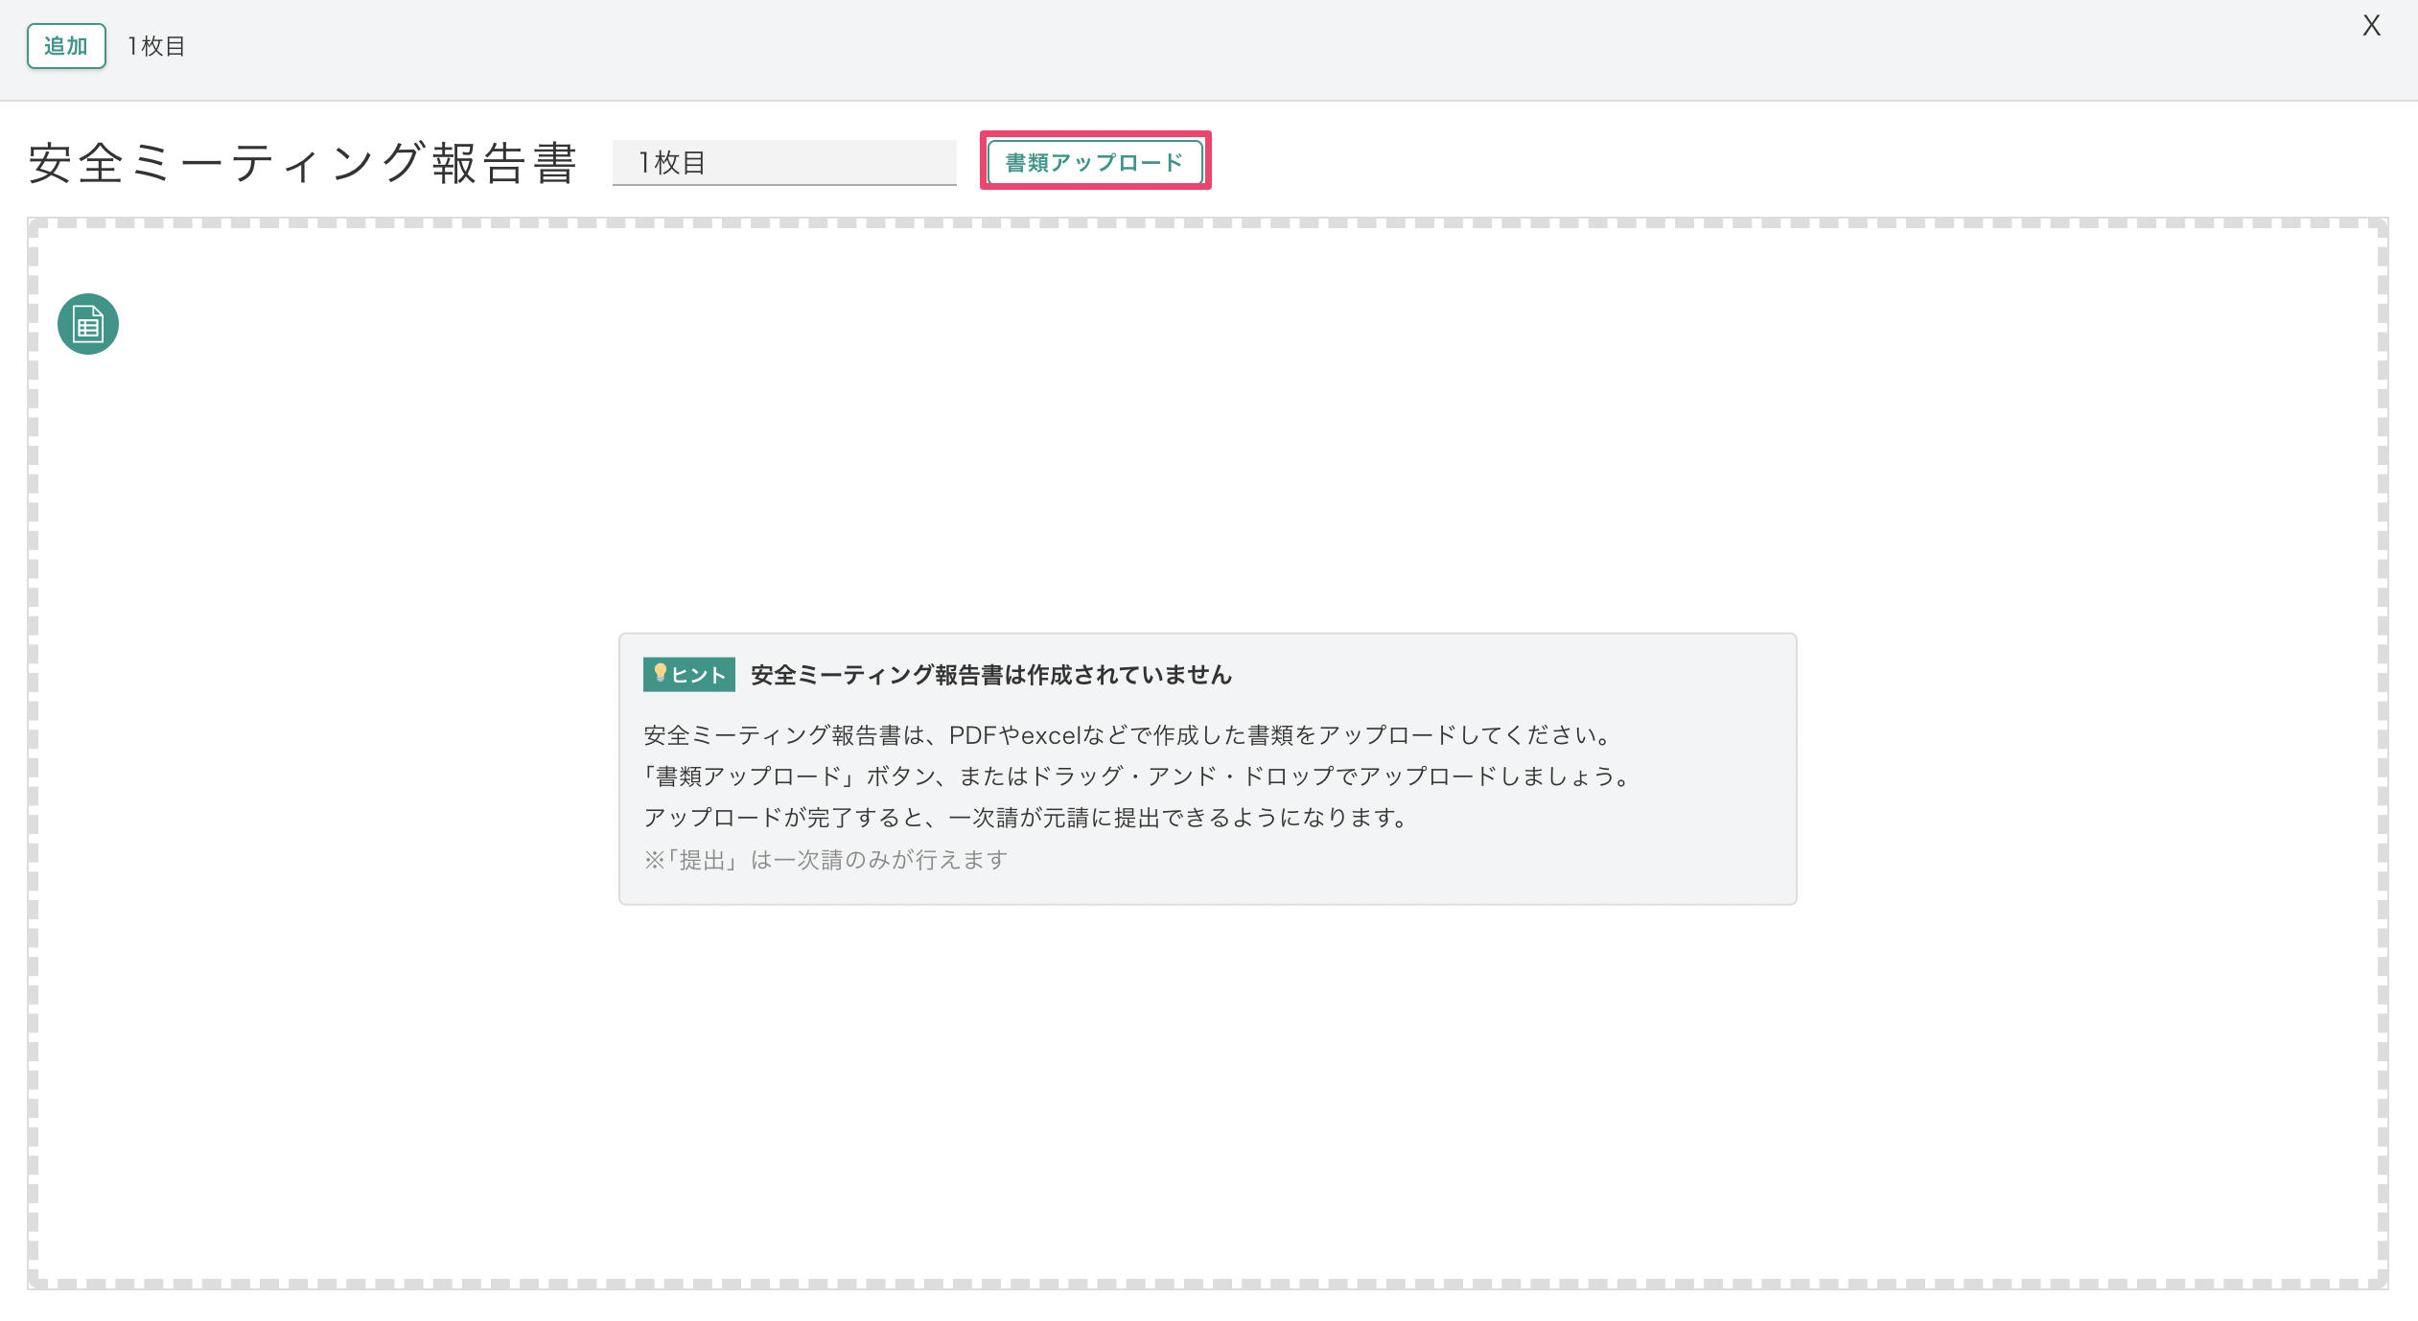
Task: Click inside the dashed drag-and-drop upload zone
Action: 1208,1102
